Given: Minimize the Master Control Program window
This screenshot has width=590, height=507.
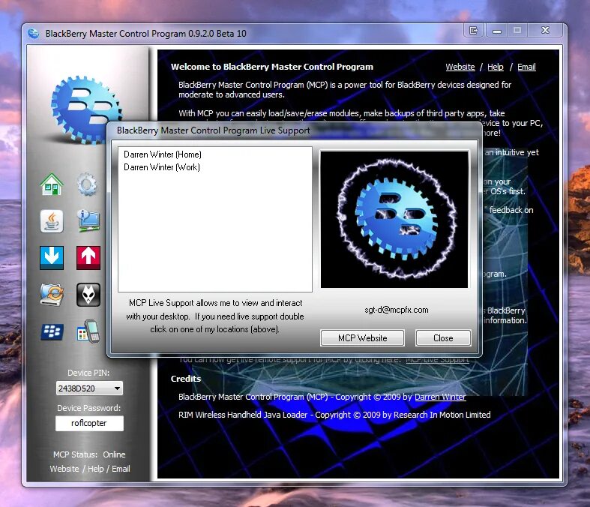Looking at the screenshot, I should point(497,31).
